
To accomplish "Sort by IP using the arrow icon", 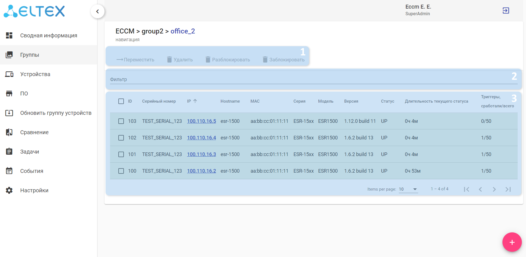I will (195, 101).
